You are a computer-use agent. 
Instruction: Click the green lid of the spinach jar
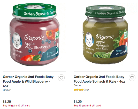[105, 11]
